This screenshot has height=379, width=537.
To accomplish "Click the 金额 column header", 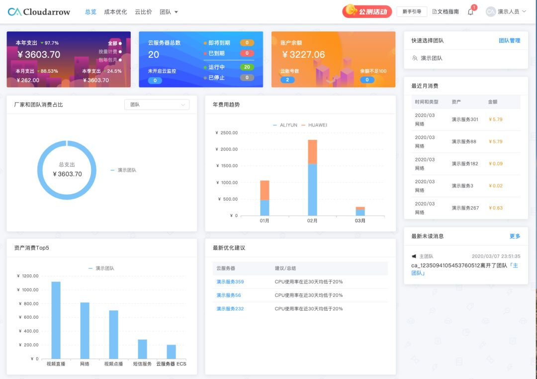I will [x=492, y=102].
